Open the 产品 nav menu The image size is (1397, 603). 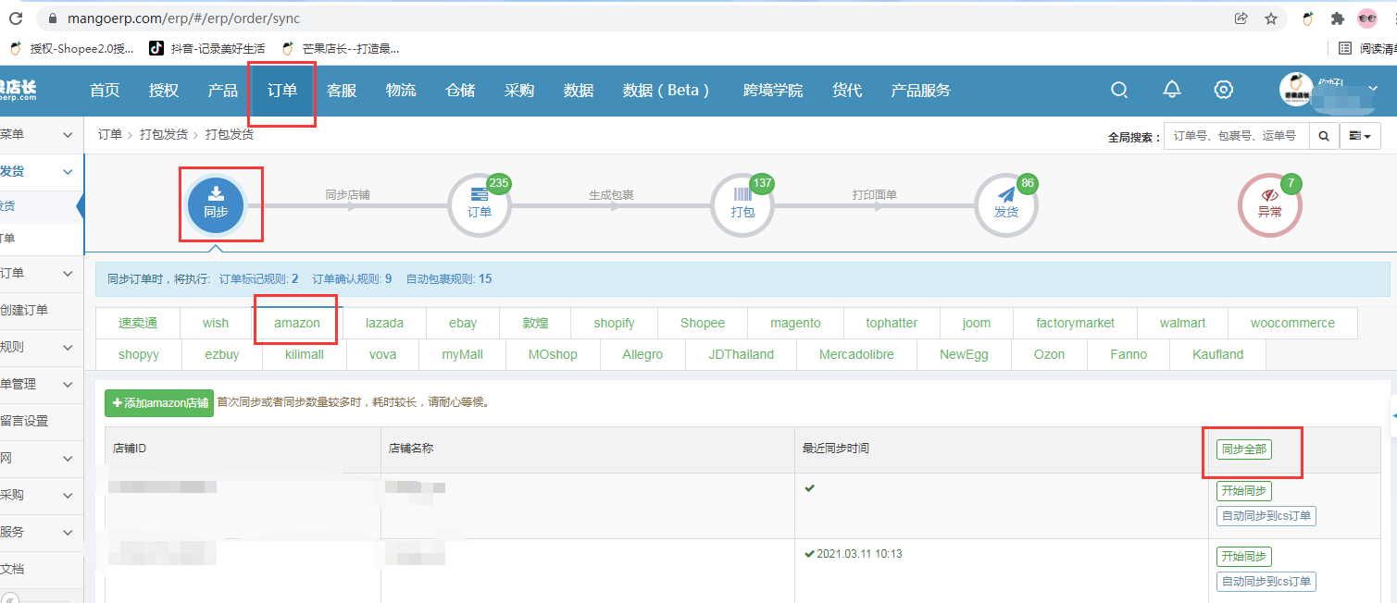(223, 90)
